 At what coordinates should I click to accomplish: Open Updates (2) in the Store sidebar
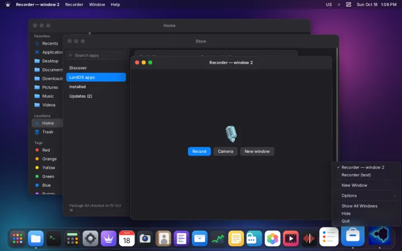[x=96, y=96]
